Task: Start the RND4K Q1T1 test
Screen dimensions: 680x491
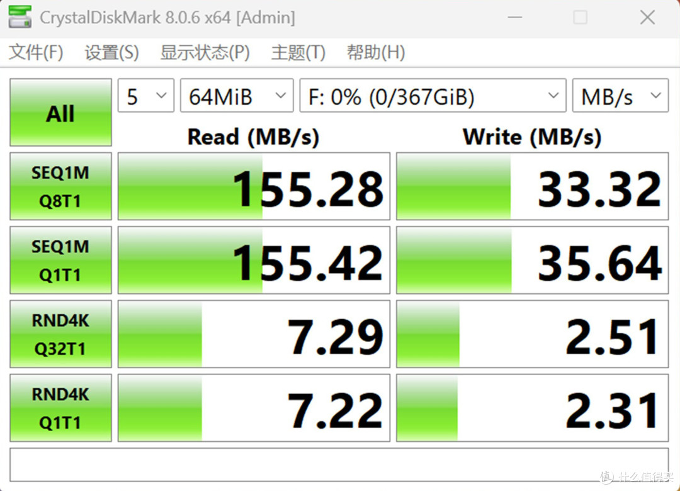Action: click(60, 408)
